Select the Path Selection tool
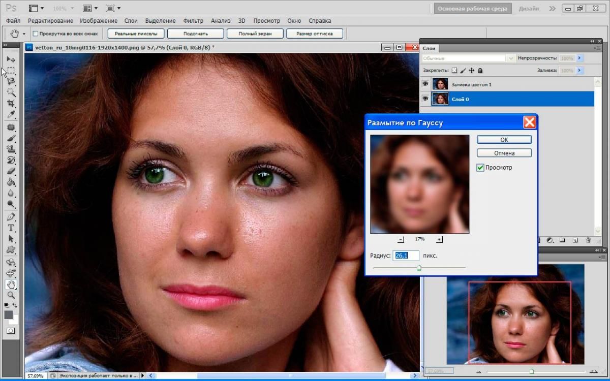Screen dimensions: 610x381 (11, 239)
